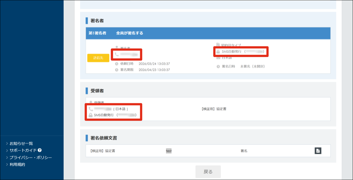Open 利用規約 in the sidebar
This screenshot has height=180, width=353.
17,165
